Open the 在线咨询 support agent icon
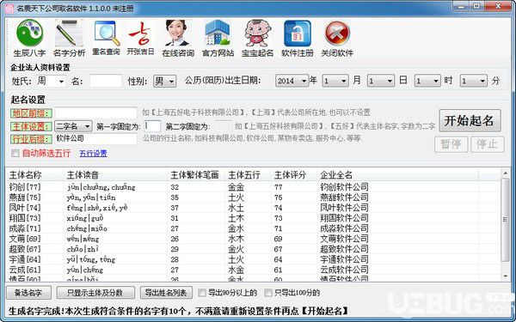The image size is (516, 322). [x=178, y=38]
